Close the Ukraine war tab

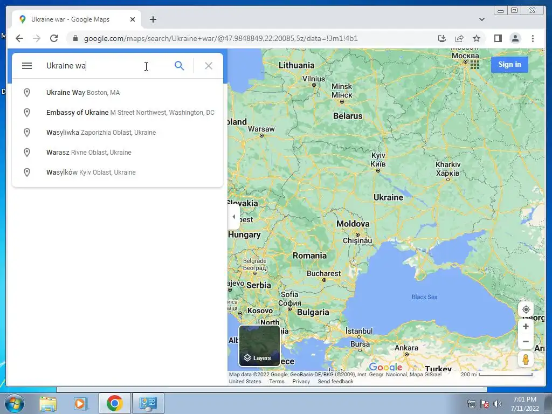click(x=133, y=19)
